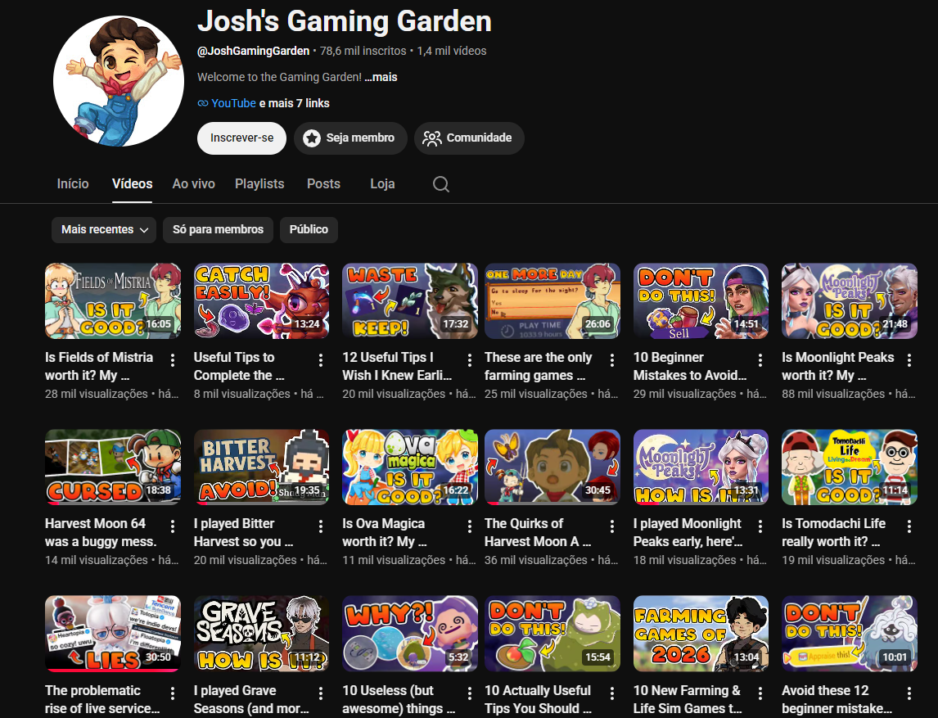Open options menu for 10 Beginner Mistakes video
The height and width of the screenshot is (718, 938).
(x=760, y=359)
